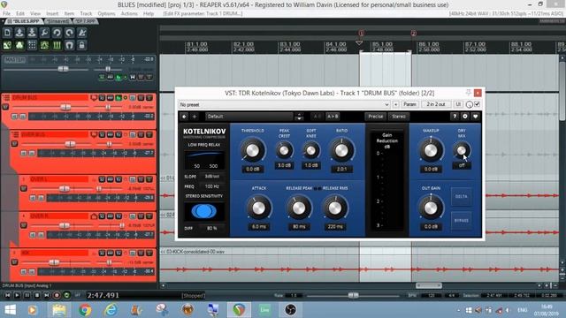Click the transport Play button

[17, 295]
